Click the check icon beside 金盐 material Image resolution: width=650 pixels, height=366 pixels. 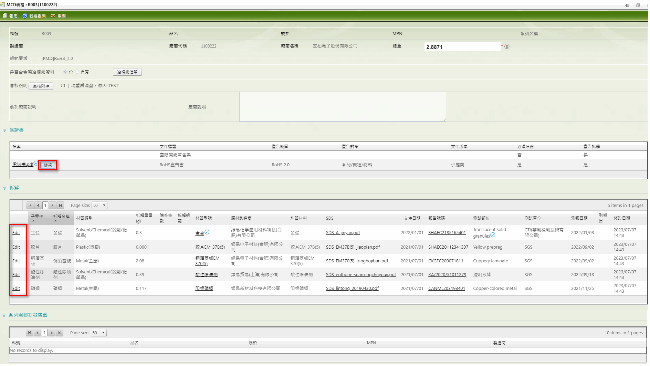[x=207, y=232]
